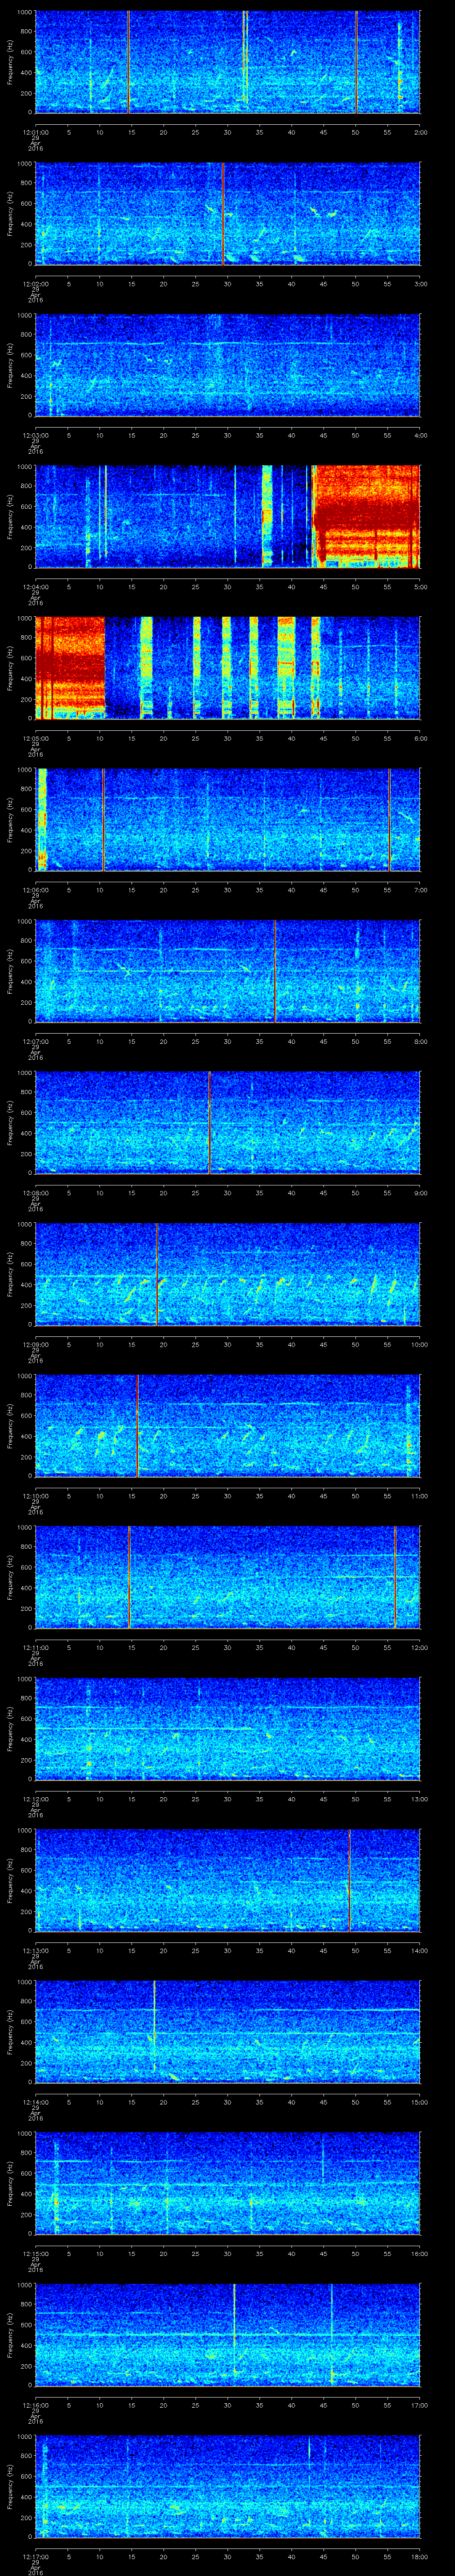
Task: Open the spectrogram panel starting at 12:03:00
Action: [x=228, y=365]
